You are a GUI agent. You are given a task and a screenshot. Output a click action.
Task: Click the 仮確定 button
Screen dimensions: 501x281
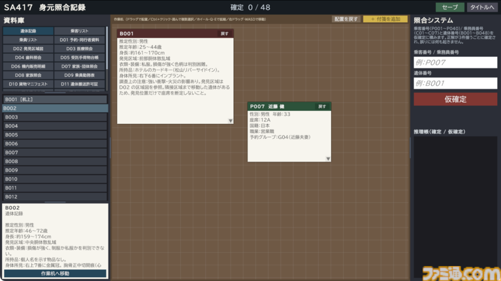coord(455,99)
